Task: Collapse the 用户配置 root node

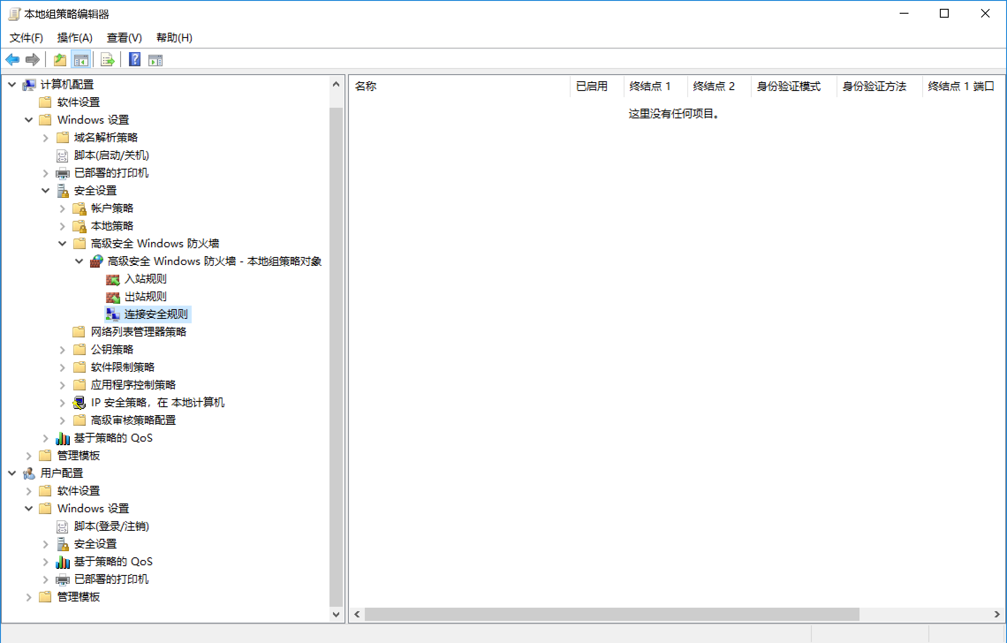Action: click(x=12, y=473)
